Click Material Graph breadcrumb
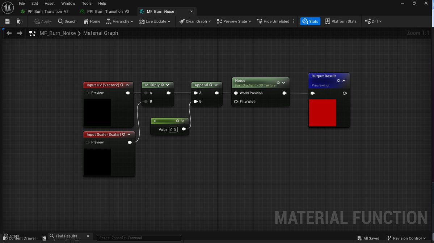The height and width of the screenshot is (243, 434). pos(101,33)
